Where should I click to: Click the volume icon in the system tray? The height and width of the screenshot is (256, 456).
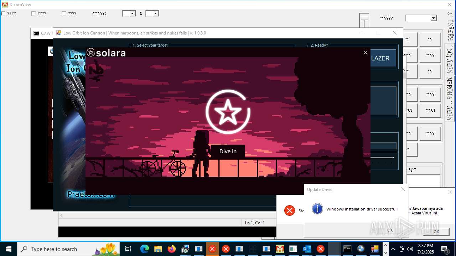[x=410, y=249]
